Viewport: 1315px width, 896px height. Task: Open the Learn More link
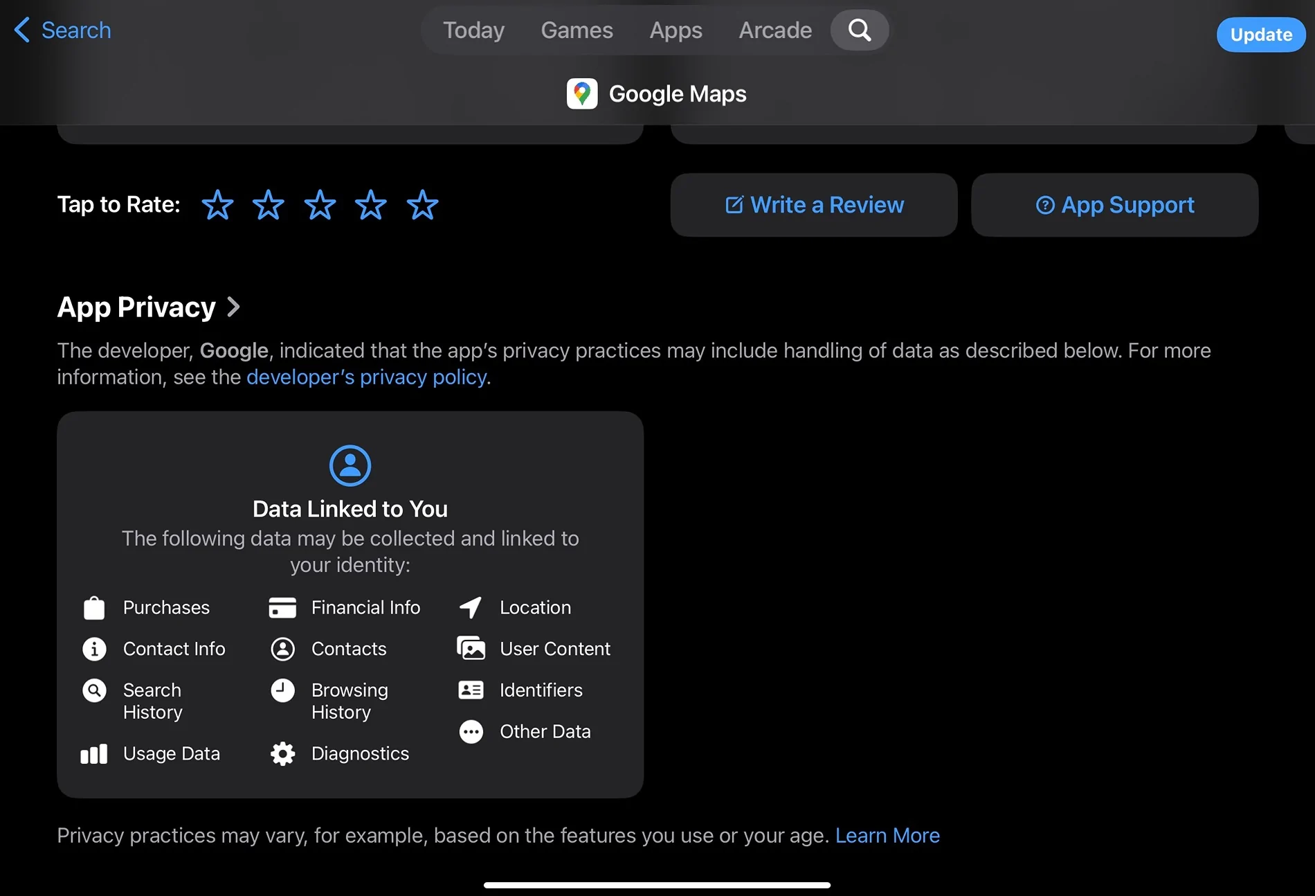click(887, 836)
